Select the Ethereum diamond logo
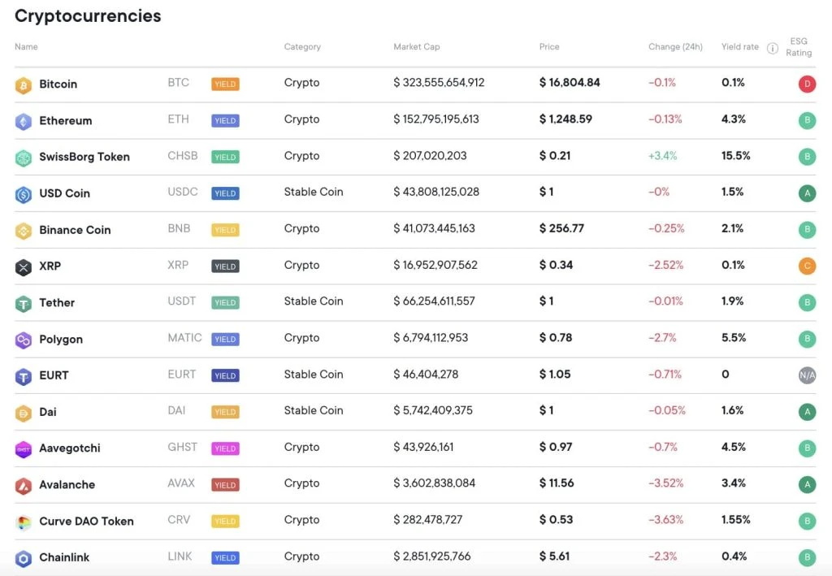832x576 pixels. tap(25, 120)
